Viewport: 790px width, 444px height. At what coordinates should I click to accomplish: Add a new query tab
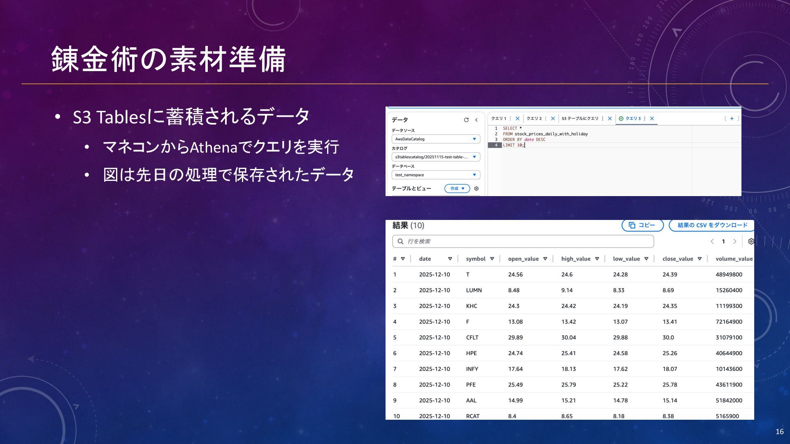(732, 118)
